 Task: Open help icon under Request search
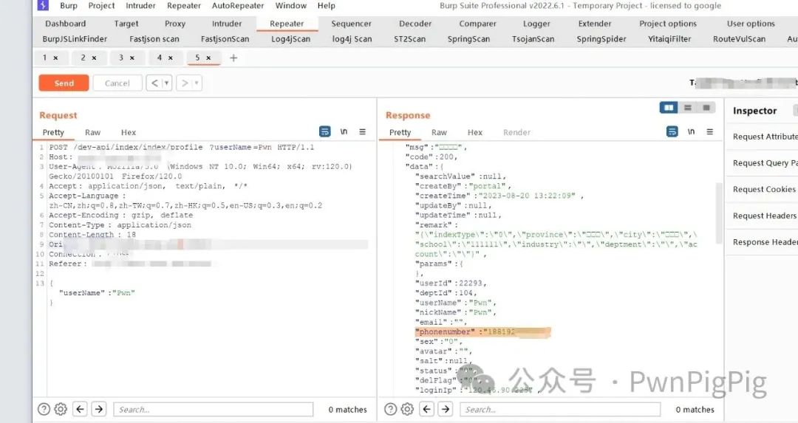(44, 409)
